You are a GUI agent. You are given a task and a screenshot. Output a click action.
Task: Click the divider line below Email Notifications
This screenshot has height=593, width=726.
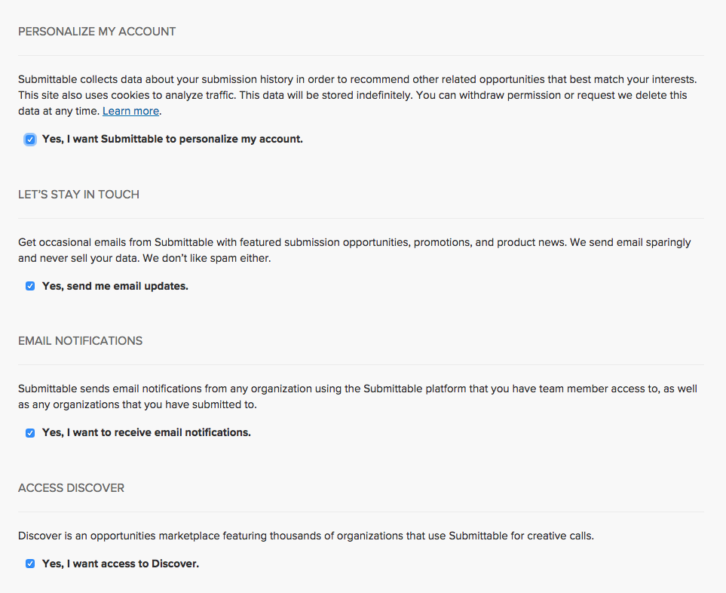(x=360, y=365)
